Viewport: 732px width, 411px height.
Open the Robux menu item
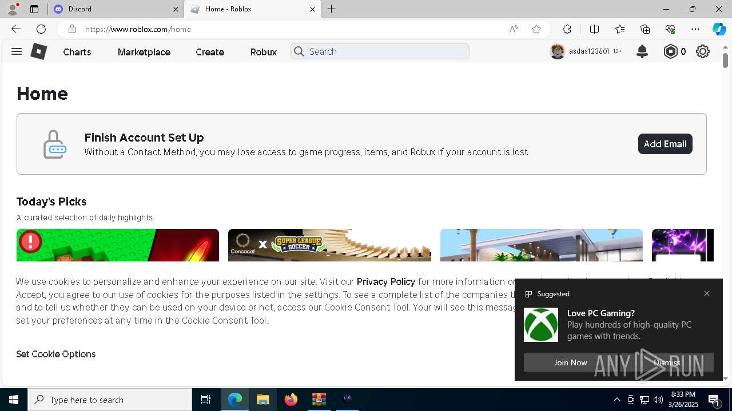(x=264, y=52)
